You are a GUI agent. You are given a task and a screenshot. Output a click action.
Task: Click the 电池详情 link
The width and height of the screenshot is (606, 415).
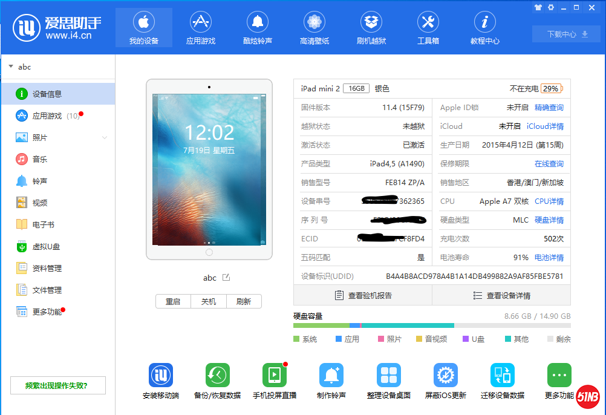pyautogui.click(x=549, y=258)
